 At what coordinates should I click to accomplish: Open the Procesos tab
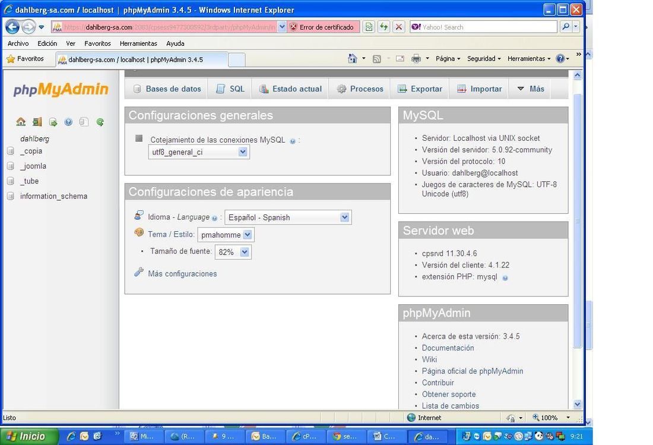[359, 89]
